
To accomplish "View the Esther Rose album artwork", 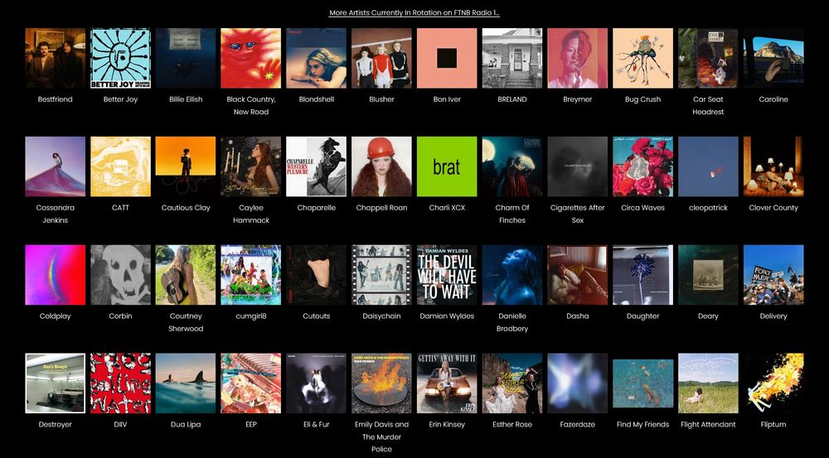I will tap(512, 383).
